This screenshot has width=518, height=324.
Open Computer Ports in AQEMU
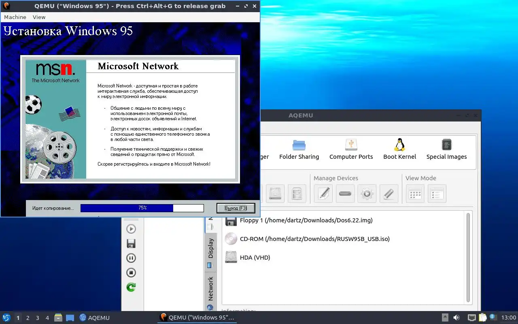point(351,149)
